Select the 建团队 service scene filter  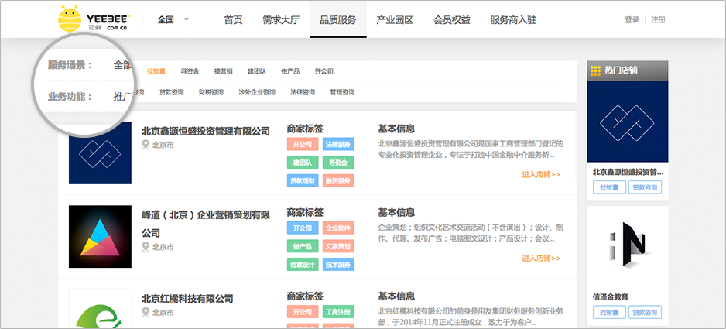(x=257, y=71)
